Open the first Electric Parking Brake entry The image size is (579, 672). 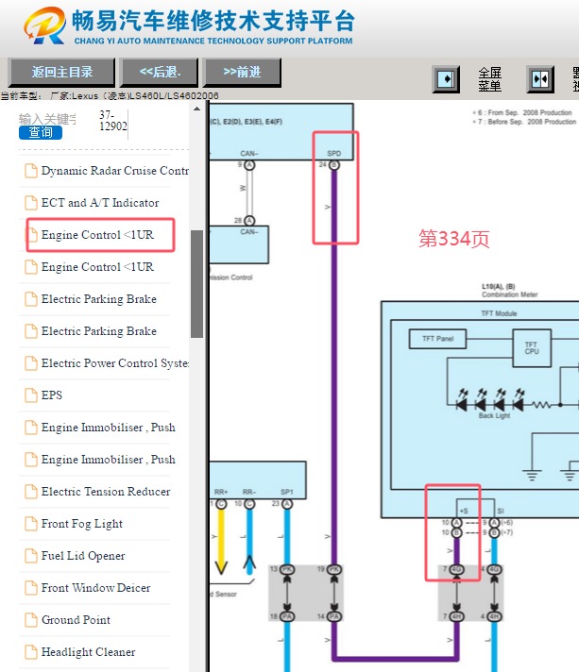point(98,299)
